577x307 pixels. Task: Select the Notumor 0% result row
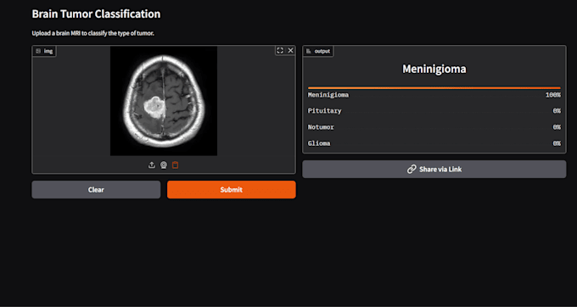[x=434, y=127]
